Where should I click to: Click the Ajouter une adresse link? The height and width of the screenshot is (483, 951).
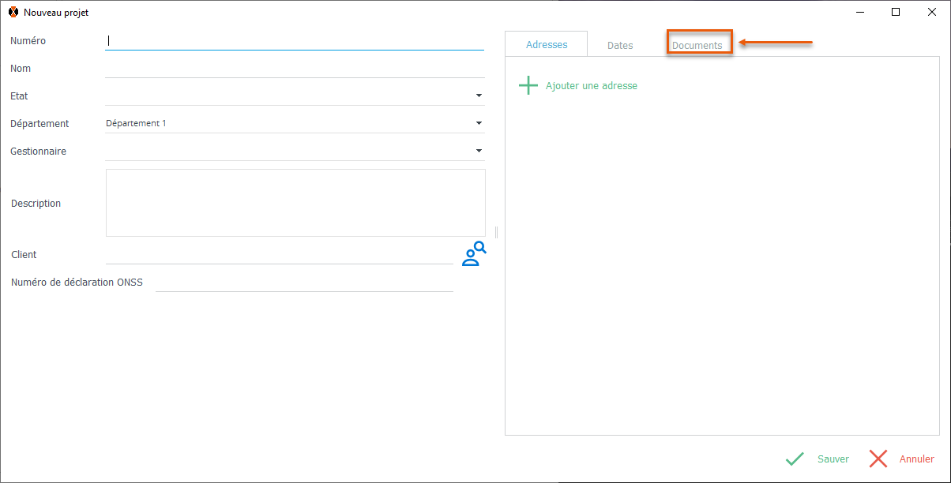591,86
